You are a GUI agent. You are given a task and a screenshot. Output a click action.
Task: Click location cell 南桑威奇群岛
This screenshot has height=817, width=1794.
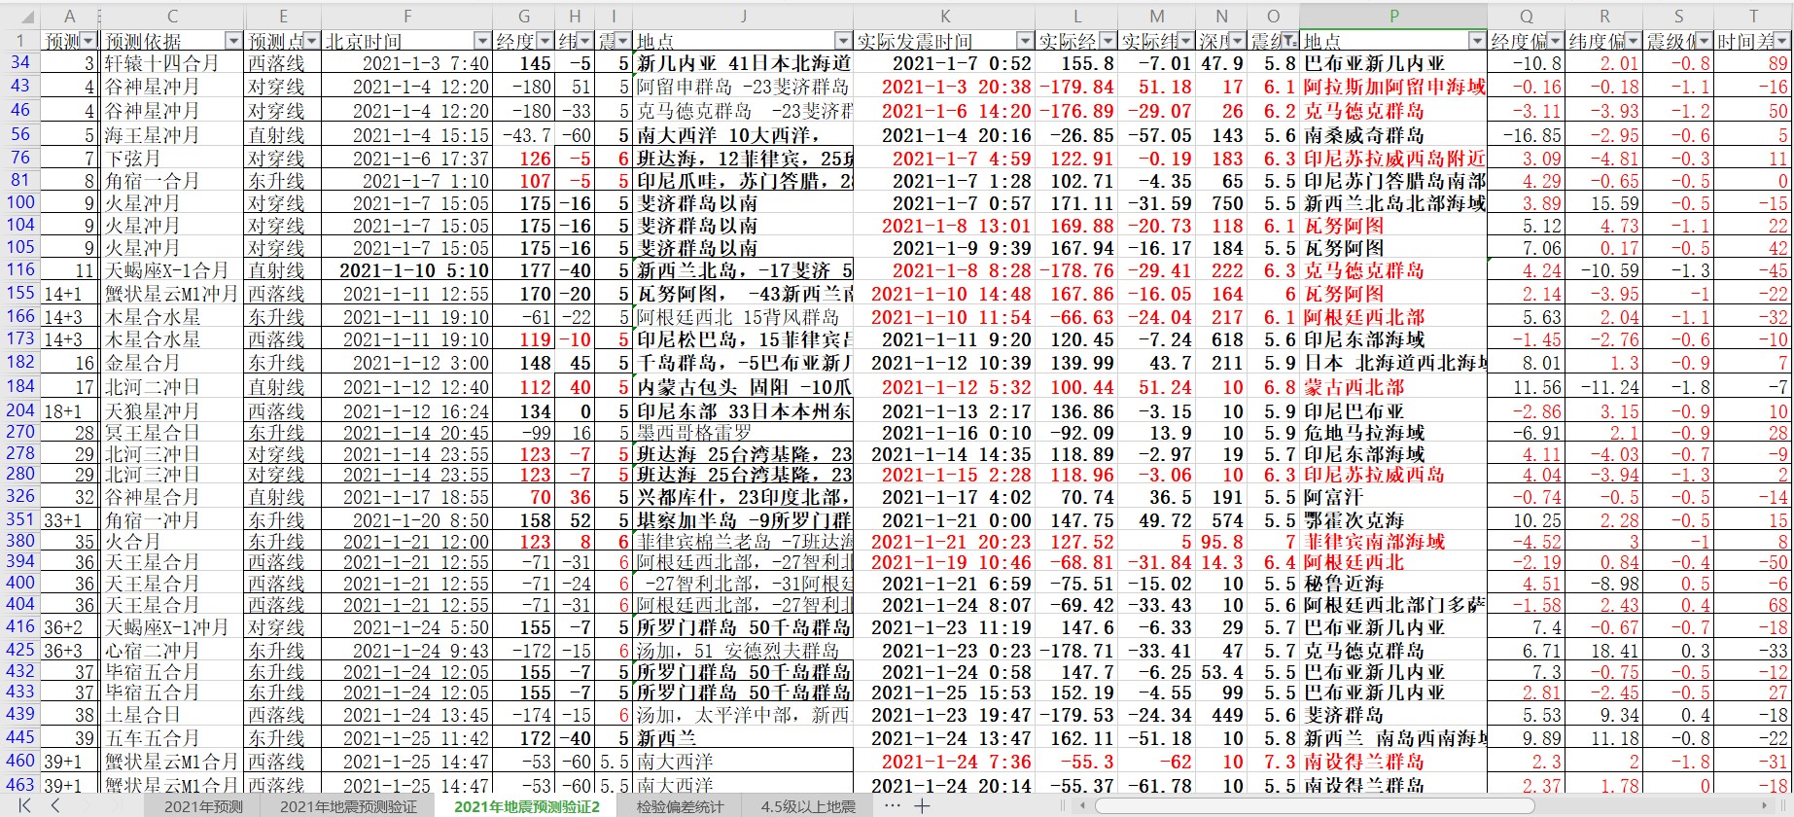[x=1393, y=135]
